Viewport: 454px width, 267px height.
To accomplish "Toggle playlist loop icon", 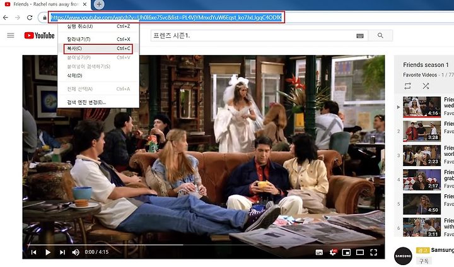I will coord(408,86).
